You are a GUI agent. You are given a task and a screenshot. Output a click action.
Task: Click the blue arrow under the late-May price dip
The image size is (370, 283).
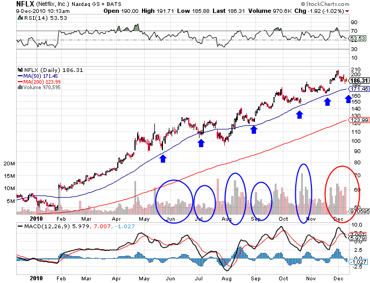[163, 157]
